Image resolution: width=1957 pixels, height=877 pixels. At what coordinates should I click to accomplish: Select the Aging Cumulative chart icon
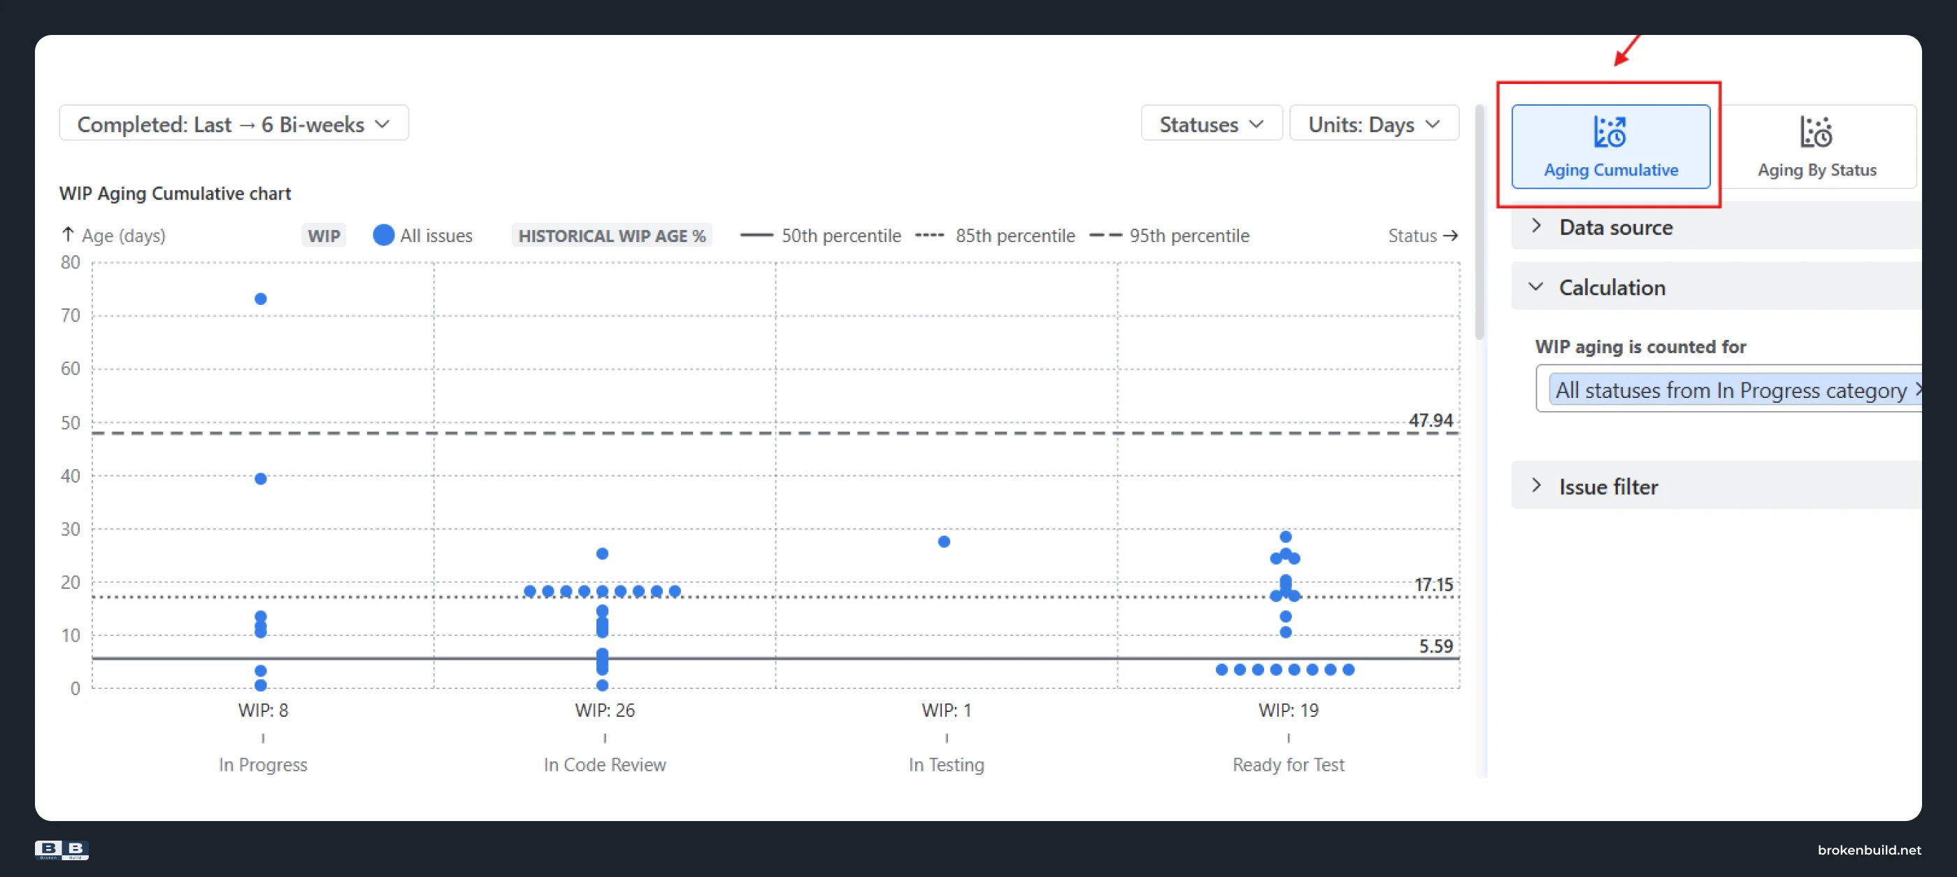click(x=1609, y=132)
